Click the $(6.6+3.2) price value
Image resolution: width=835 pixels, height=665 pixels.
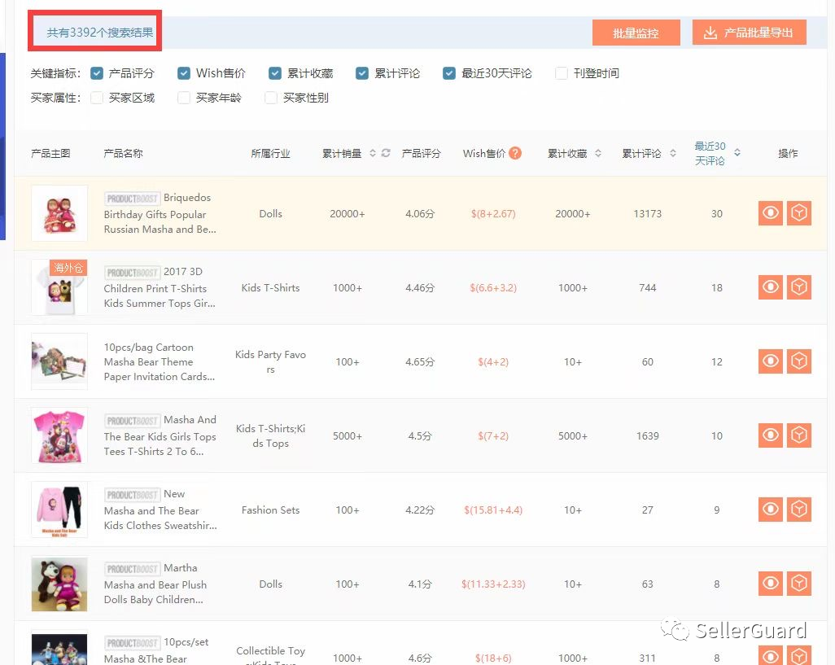click(x=493, y=288)
